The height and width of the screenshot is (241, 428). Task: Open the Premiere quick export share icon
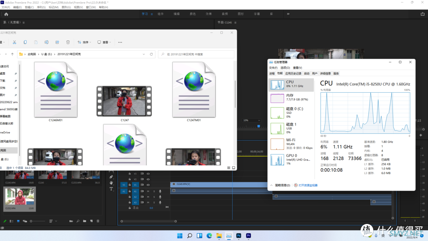422,14
